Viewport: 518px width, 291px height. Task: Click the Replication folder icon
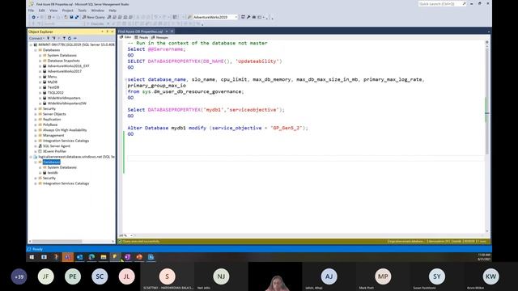coord(40,119)
